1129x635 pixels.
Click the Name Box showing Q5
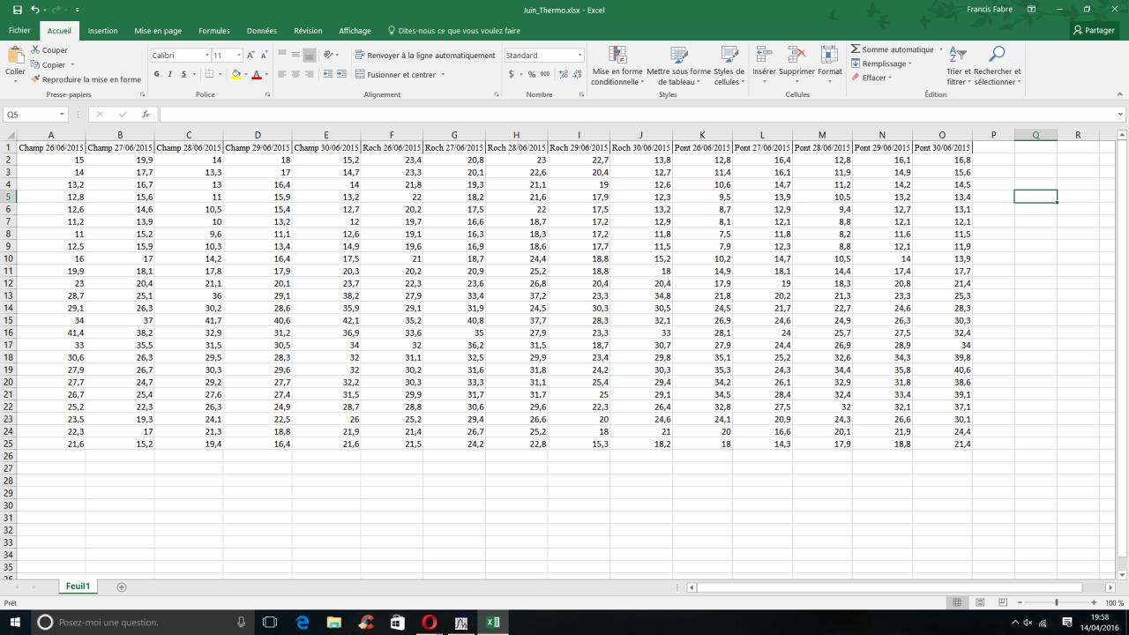click(x=35, y=115)
